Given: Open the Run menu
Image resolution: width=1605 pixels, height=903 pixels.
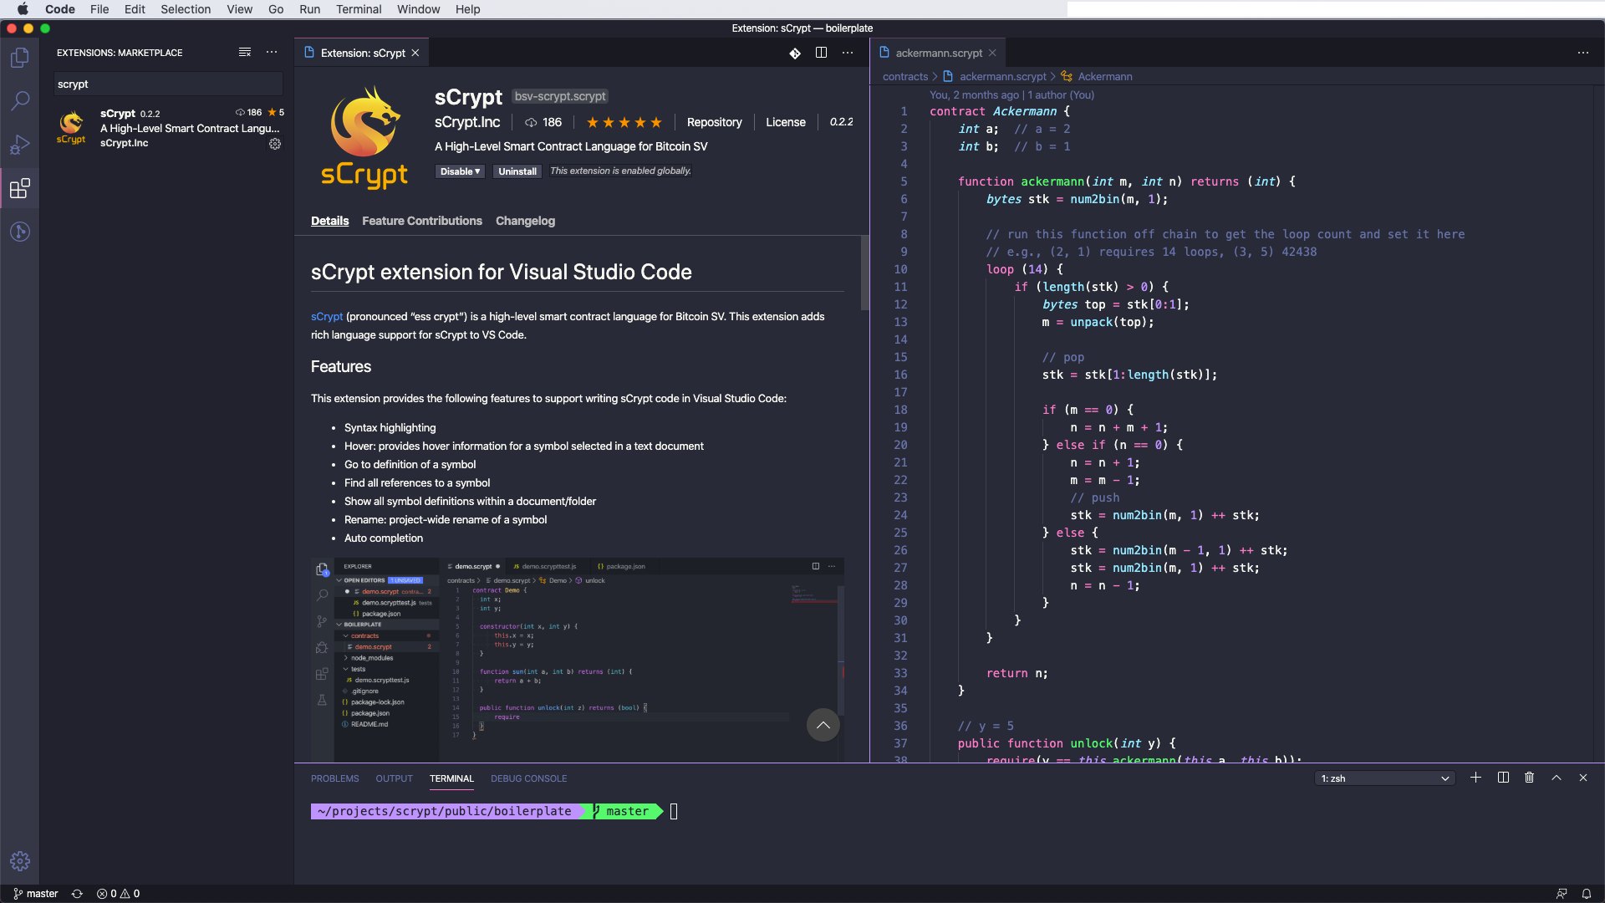Looking at the screenshot, I should [309, 9].
